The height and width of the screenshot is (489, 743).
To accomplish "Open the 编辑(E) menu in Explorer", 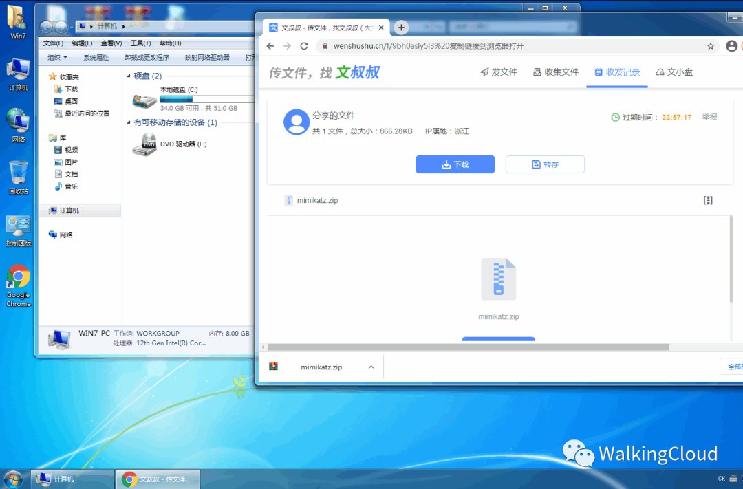I will (82, 43).
